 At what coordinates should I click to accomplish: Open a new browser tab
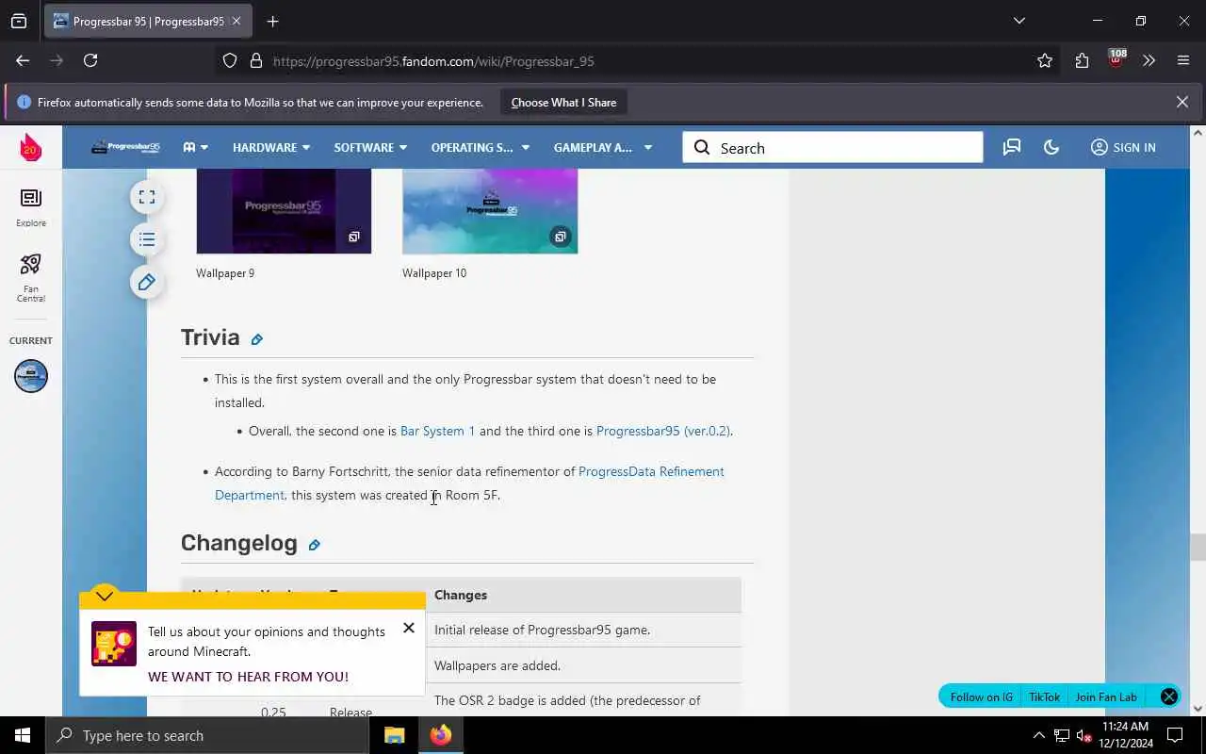272,21
